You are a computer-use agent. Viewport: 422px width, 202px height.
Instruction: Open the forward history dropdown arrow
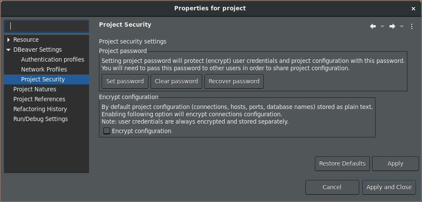(401, 26)
